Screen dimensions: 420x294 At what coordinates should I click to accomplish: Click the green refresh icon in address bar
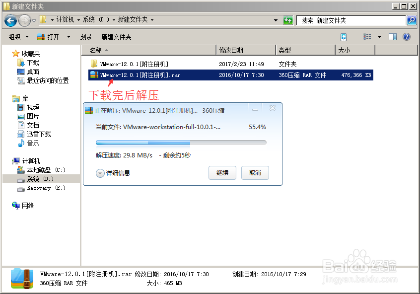coord(288,20)
